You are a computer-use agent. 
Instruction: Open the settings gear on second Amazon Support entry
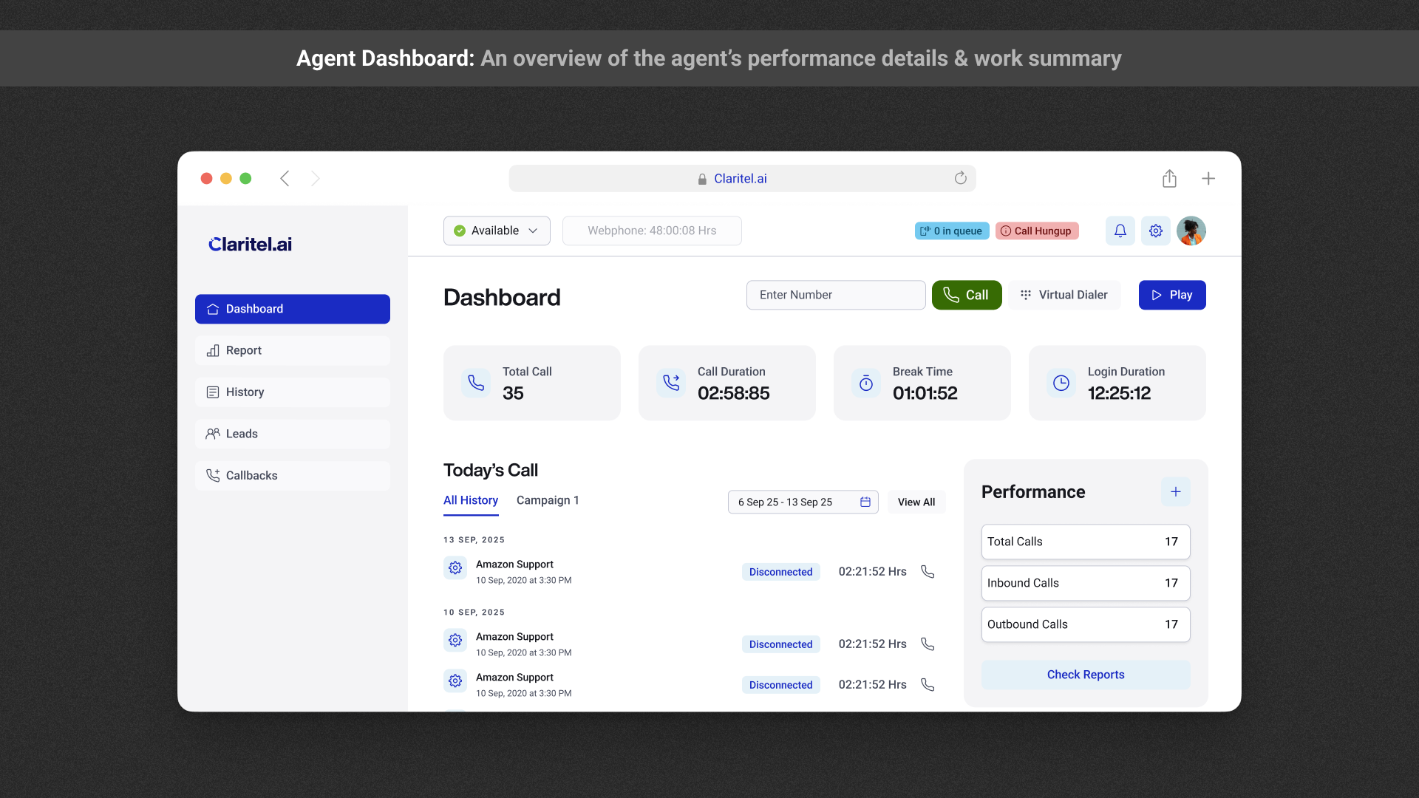455,641
